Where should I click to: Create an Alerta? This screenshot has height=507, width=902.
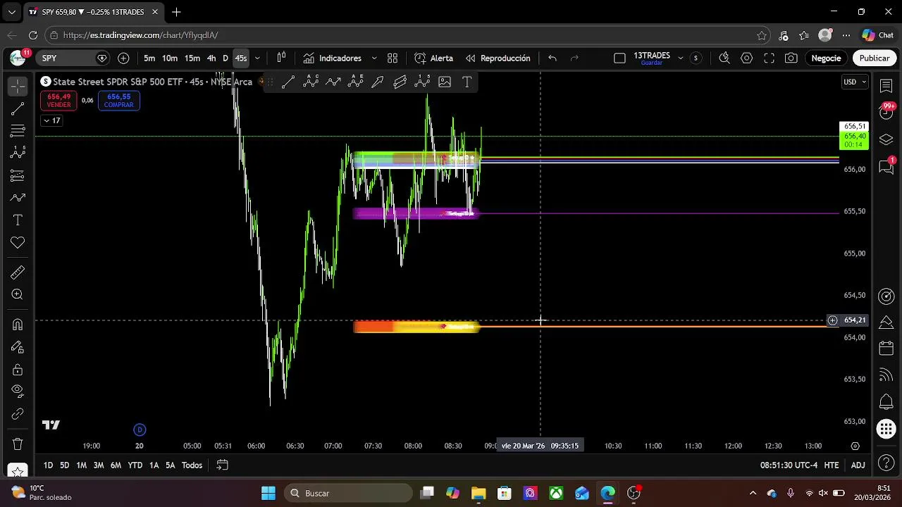click(433, 58)
